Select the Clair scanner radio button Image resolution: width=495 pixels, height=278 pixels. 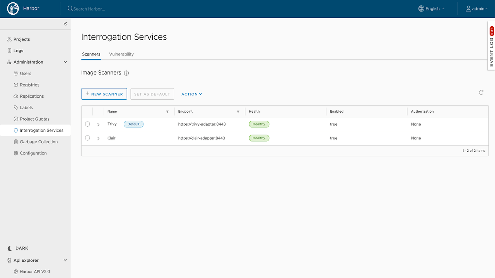pyautogui.click(x=87, y=138)
